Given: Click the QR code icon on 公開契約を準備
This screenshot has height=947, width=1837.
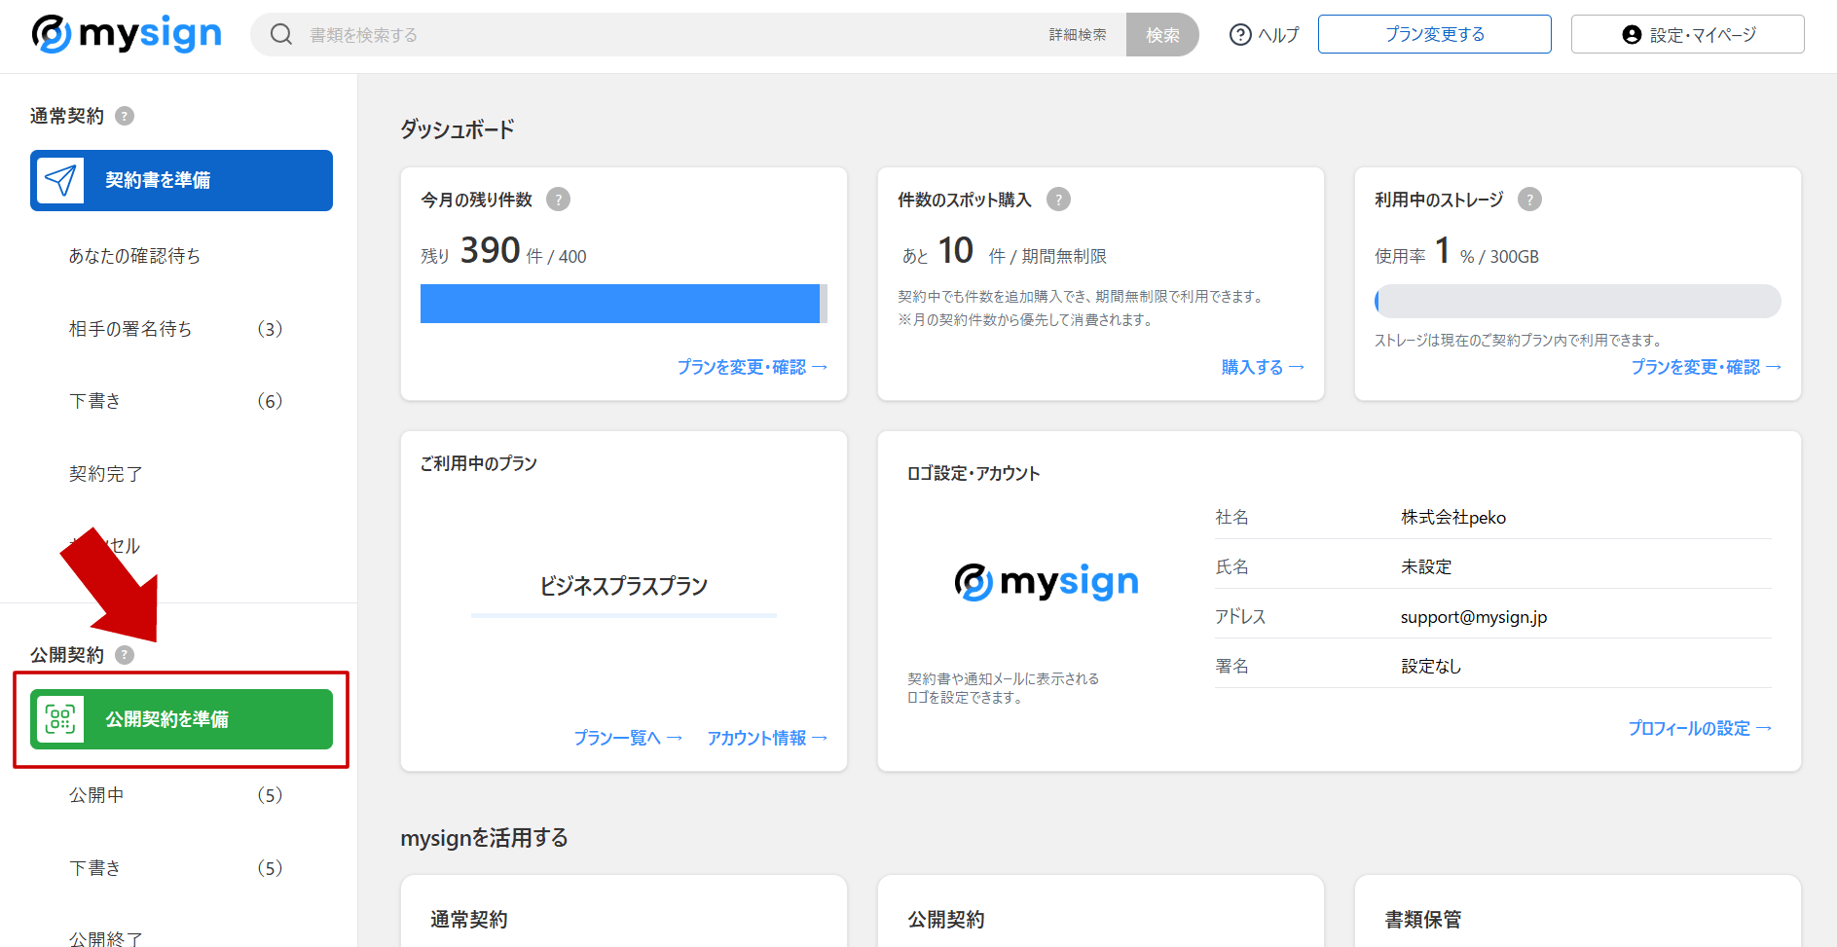Looking at the screenshot, I should (x=61, y=719).
